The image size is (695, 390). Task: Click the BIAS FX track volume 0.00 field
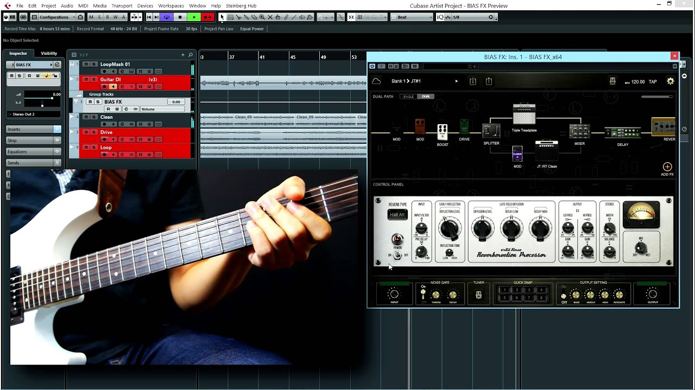pyautogui.click(x=175, y=102)
